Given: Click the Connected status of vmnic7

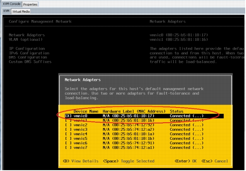Looking at the screenshot, I should [186, 148].
